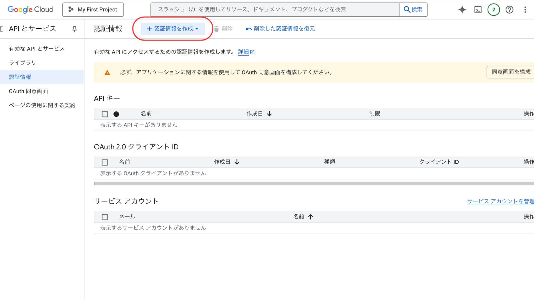The height and width of the screenshot is (300, 534).
Task: Click the horizontal scrollbar below OAuth table
Action: [x=314, y=184]
